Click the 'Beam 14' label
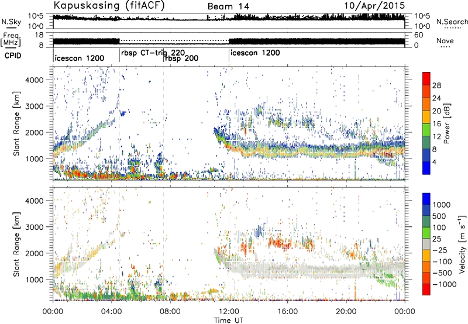468x324 pixels. [228, 6]
